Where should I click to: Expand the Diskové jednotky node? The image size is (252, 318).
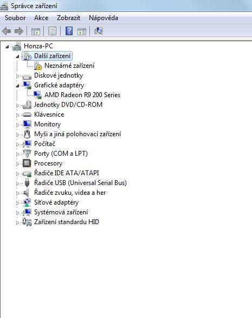tap(18, 76)
